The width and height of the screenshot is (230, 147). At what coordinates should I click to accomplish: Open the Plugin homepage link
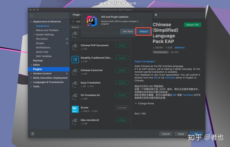tap(145, 61)
